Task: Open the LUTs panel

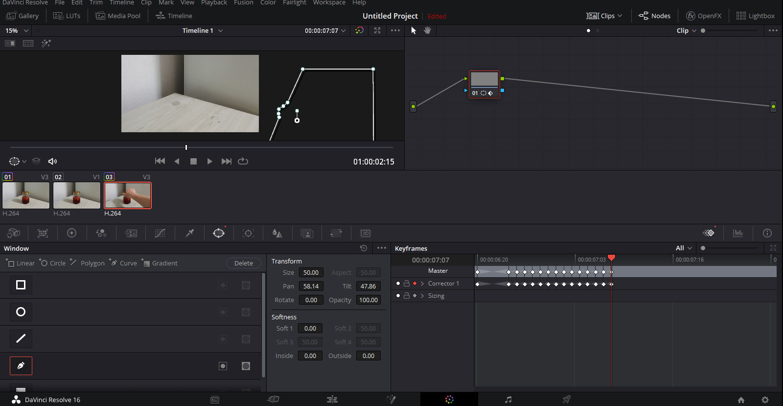Action: (x=67, y=16)
